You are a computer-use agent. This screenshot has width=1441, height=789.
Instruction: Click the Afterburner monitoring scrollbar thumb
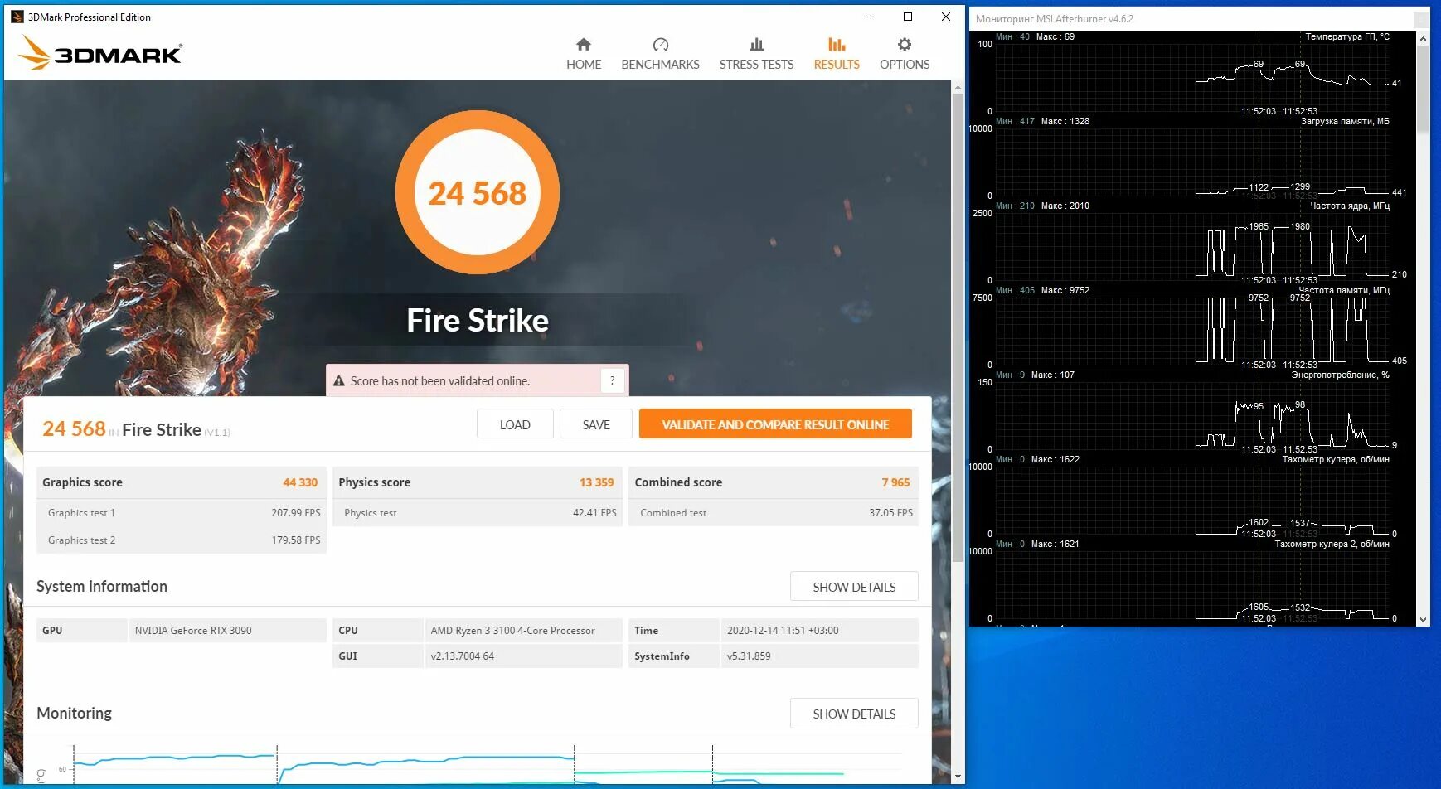[1423, 89]
